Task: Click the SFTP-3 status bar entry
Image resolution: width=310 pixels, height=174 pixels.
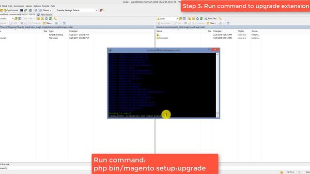Action: click(290, 172)
